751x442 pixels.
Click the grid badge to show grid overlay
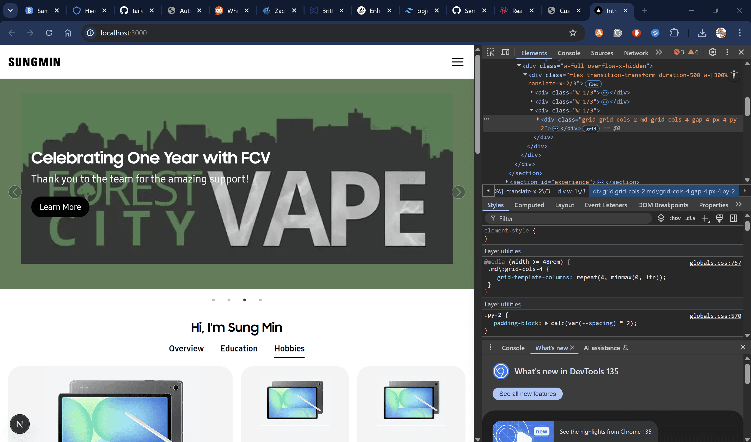point(591,129)
